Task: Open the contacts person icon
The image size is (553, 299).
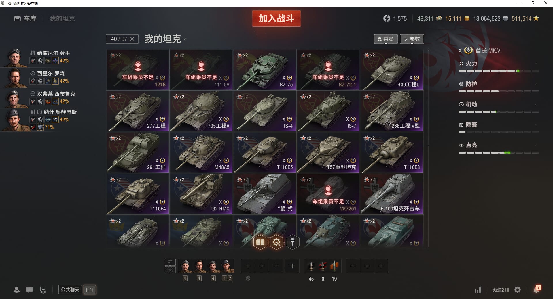Action: [x=17, y=290]
